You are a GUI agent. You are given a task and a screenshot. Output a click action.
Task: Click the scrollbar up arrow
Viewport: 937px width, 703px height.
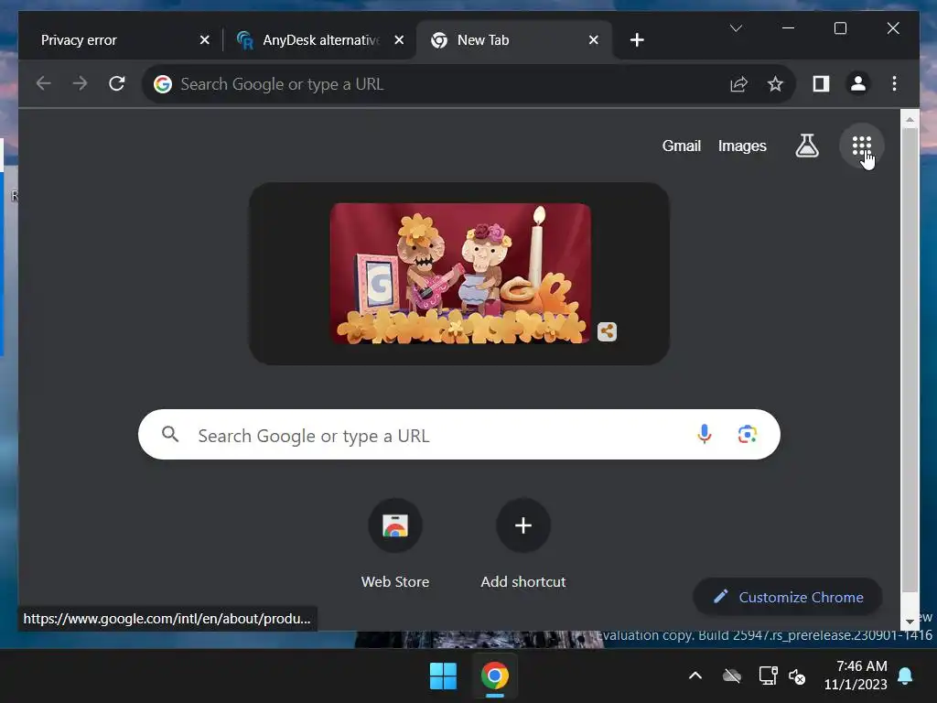pyautogui.click(x=910, y=120)
